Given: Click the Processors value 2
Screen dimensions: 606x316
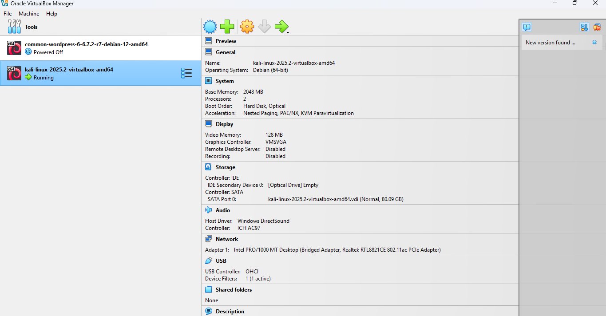Looking at the screenshot, I should point(245,99).
